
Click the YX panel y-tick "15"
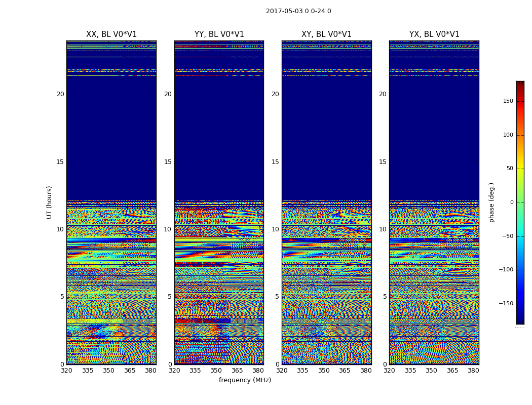(383, 161)
